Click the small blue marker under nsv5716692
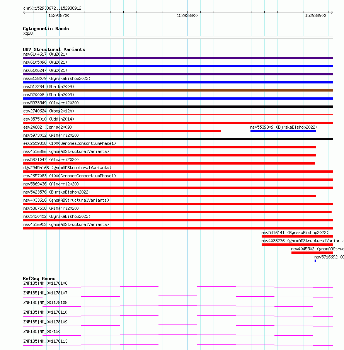Screen dimensions: 344x350 [x=315, y=261]
